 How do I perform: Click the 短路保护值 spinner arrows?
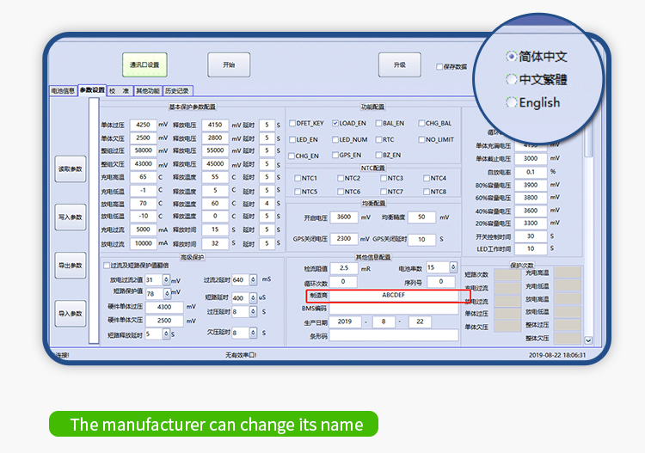click(167, 293)
